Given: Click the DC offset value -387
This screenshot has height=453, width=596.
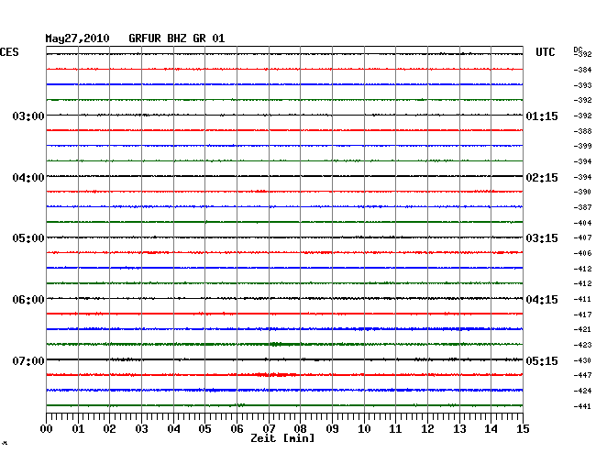Looking at the screenshot, I should 582,207.
